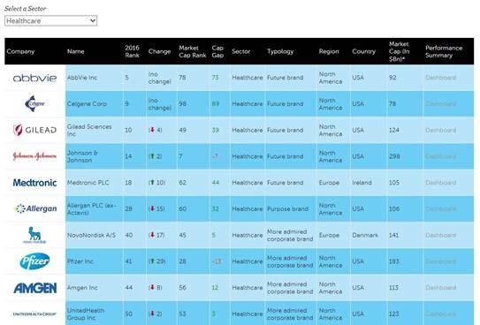Viewport: 480px width, 325px height.
Task: Click the red down arrow in NovoNordisk row
Action: [x=152, y=235]
